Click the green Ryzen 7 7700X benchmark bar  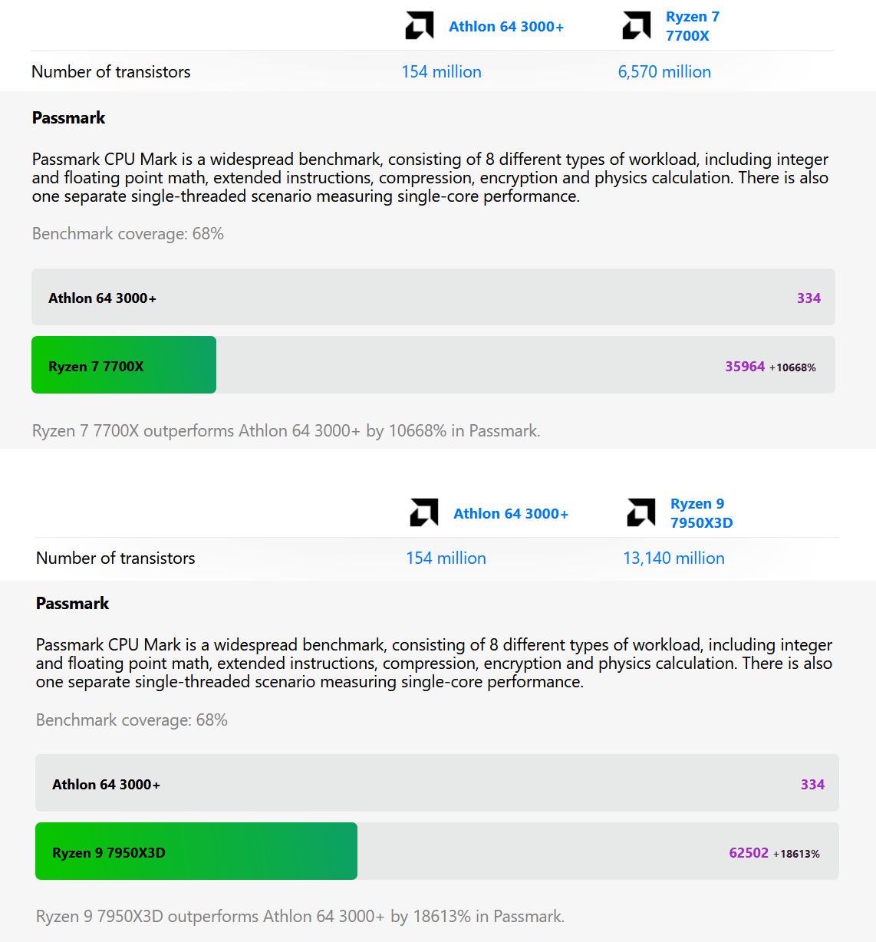click(x=123, y=365)
